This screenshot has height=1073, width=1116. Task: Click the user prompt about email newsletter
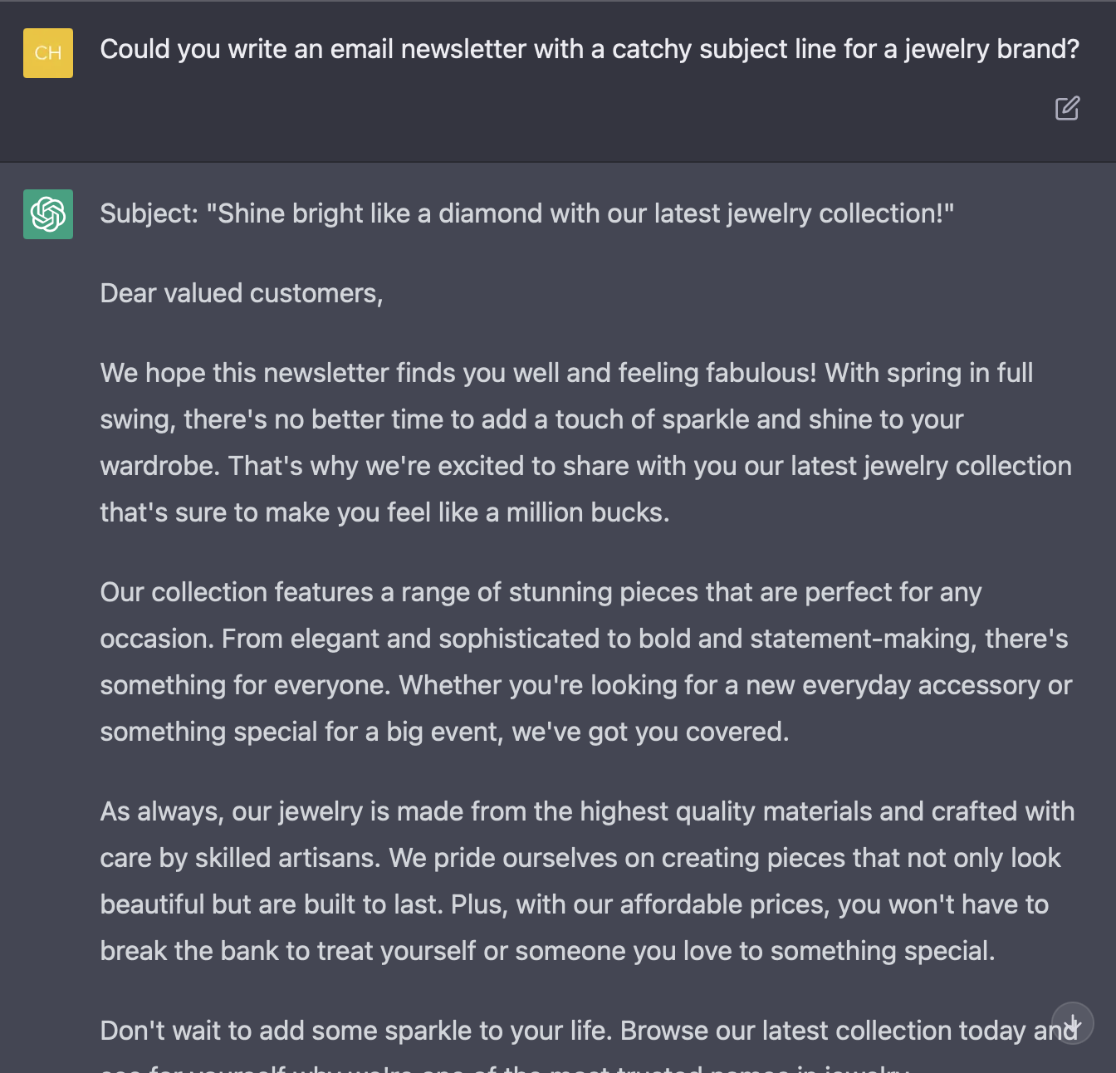click(590, 50)
